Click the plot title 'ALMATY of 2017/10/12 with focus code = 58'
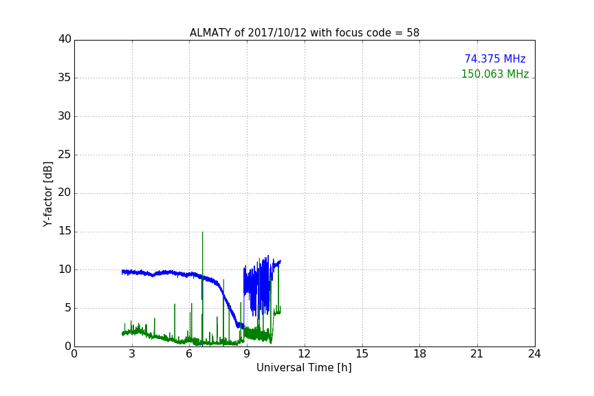This screenshot has width=594, height=396. point(304,33)
